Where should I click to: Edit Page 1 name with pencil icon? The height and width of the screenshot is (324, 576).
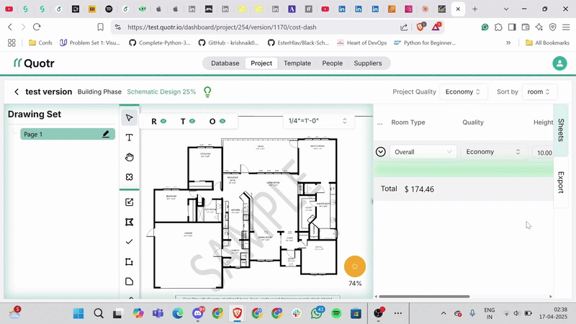[x=106, y=134]
